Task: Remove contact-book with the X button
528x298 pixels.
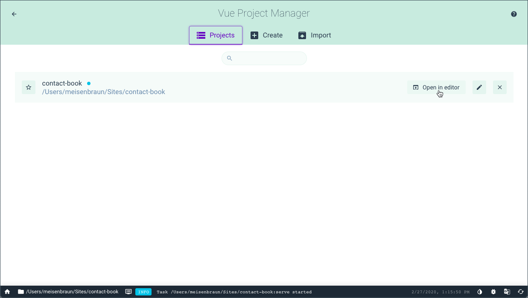Action: [x=499, y=87]
